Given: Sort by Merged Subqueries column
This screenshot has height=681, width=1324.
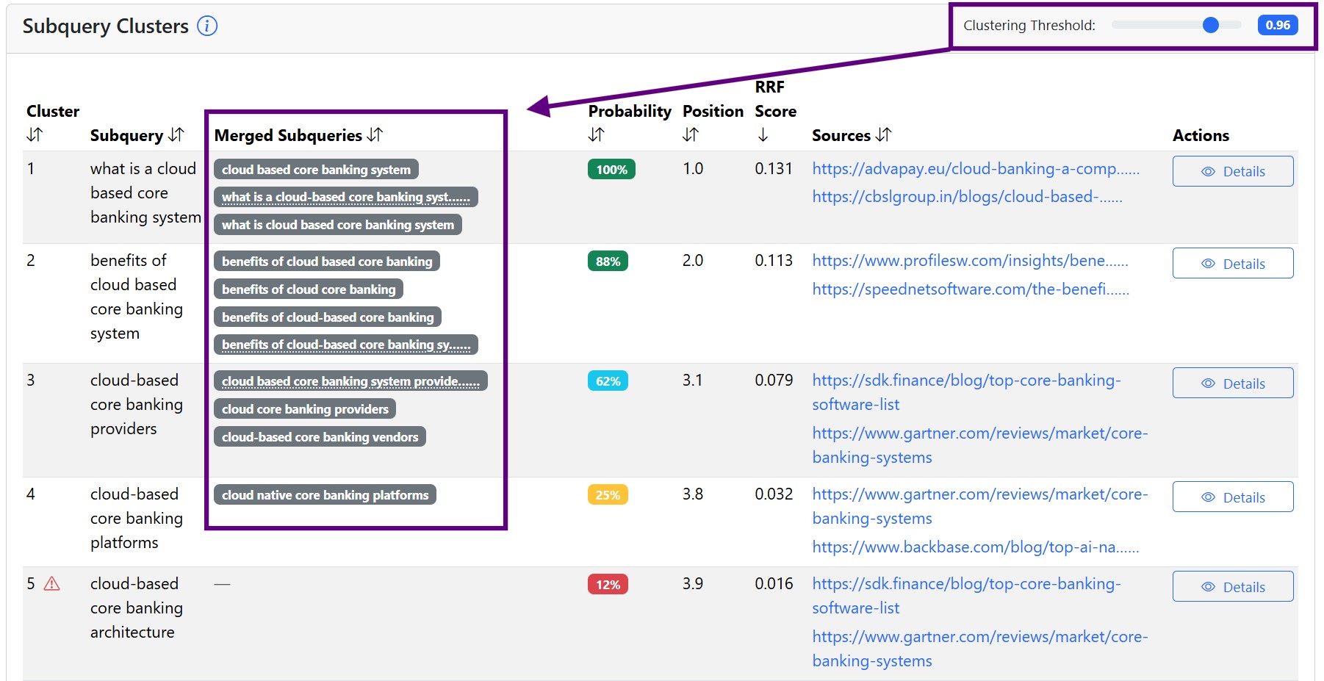Looking at the screenshot, I should tap(375, 134).
